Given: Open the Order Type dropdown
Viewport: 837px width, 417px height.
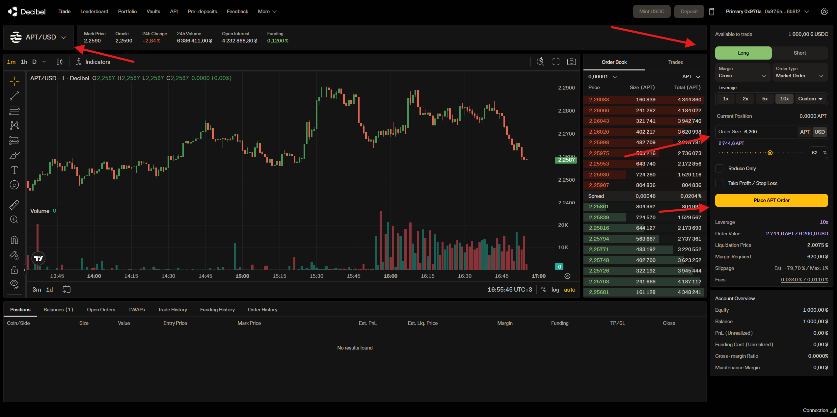Looking at the screenshot, I should pos(799,72).
